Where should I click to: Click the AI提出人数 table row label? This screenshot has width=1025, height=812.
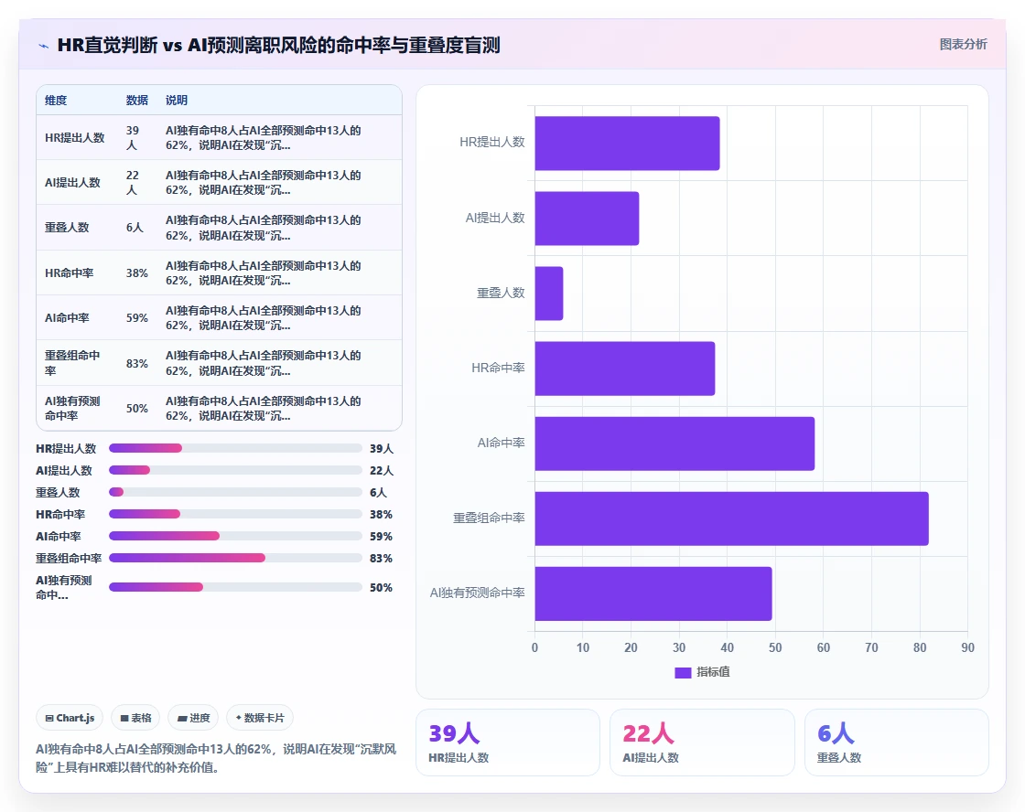click(72, 183)
